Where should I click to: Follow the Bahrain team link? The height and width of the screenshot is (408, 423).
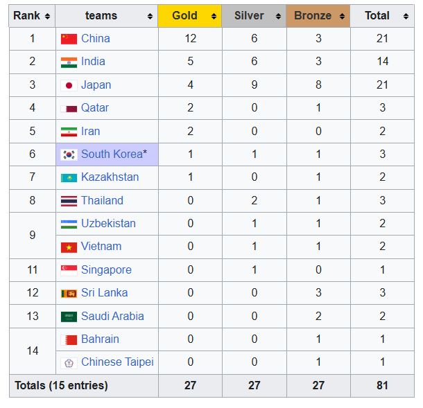100,339
